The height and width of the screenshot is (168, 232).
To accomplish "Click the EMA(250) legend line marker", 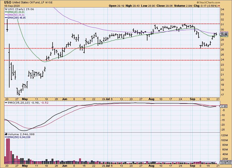I will (x=6, y=137).
